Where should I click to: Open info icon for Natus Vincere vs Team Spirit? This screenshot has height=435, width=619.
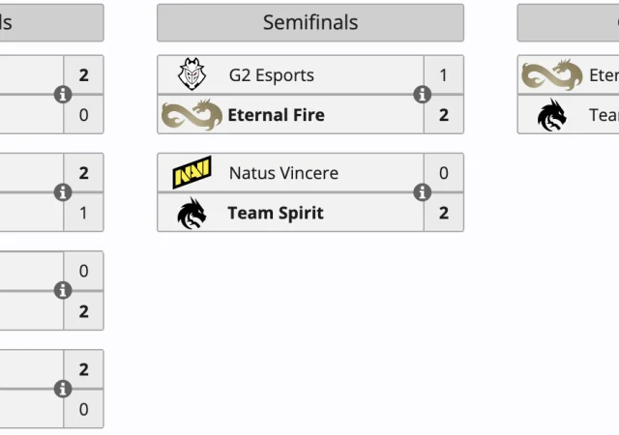point(423,192)
